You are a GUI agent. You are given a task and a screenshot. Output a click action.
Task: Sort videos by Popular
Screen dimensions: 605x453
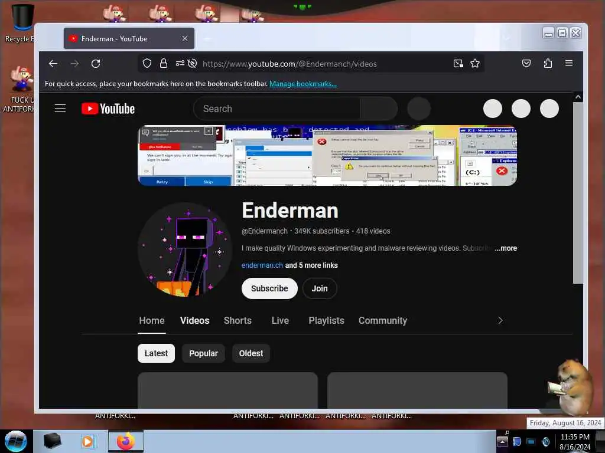203,353
